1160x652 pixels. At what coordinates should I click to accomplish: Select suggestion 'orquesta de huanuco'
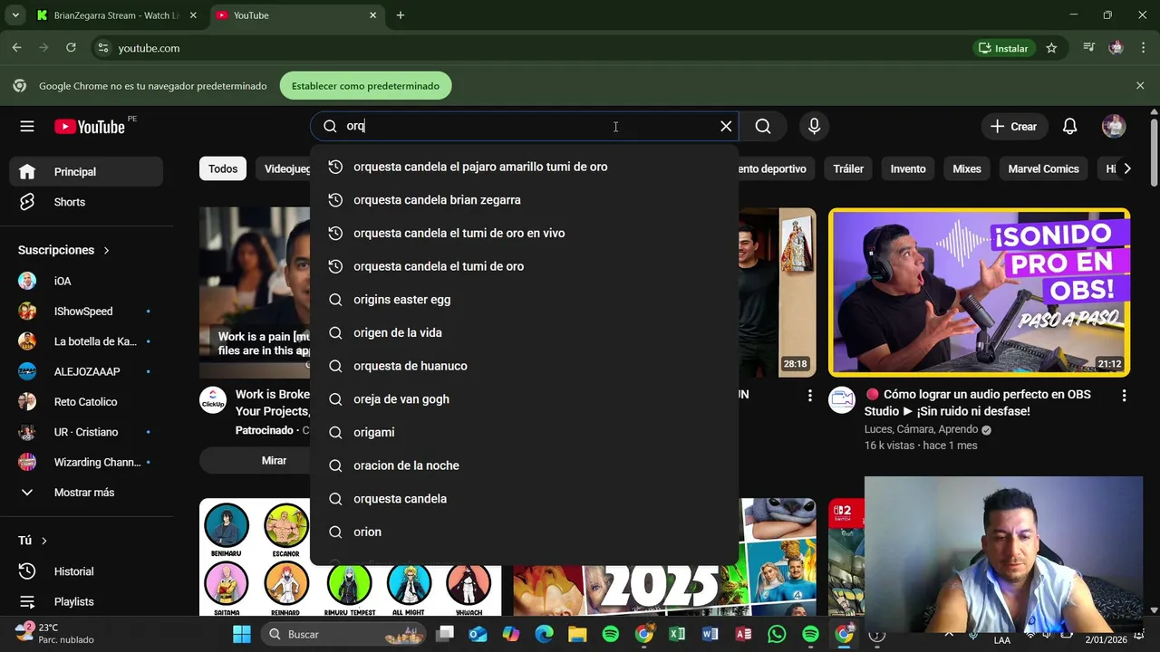click(524, 366)
